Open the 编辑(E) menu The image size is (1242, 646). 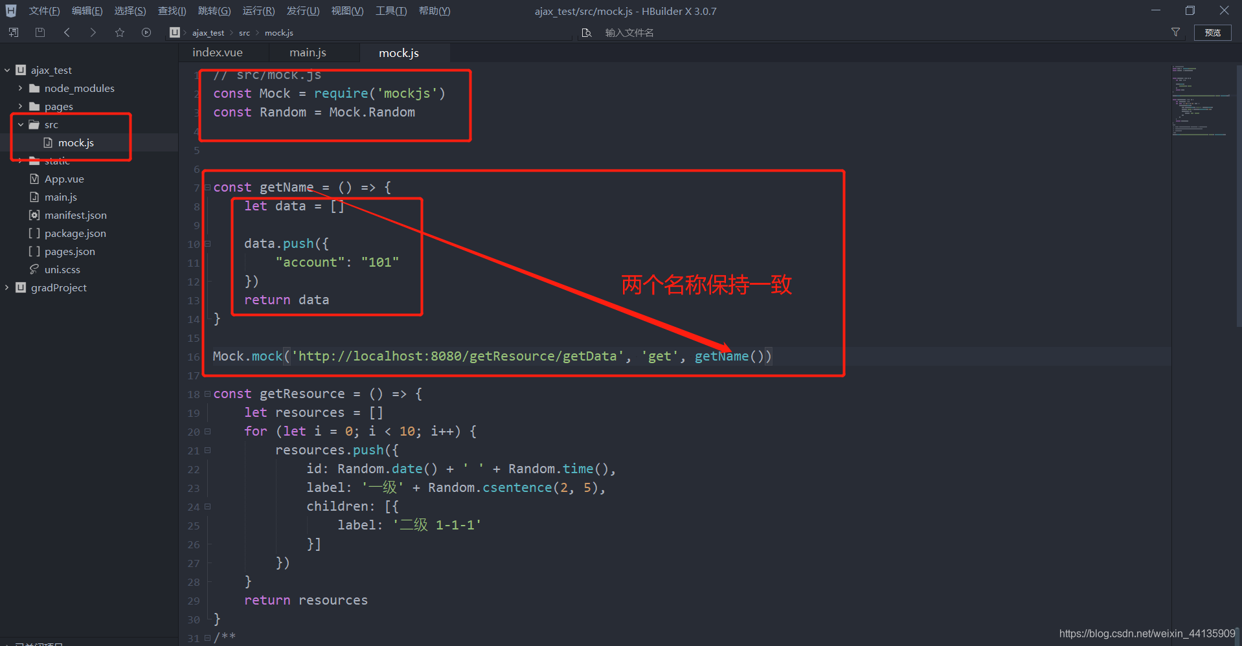(87, 11)
